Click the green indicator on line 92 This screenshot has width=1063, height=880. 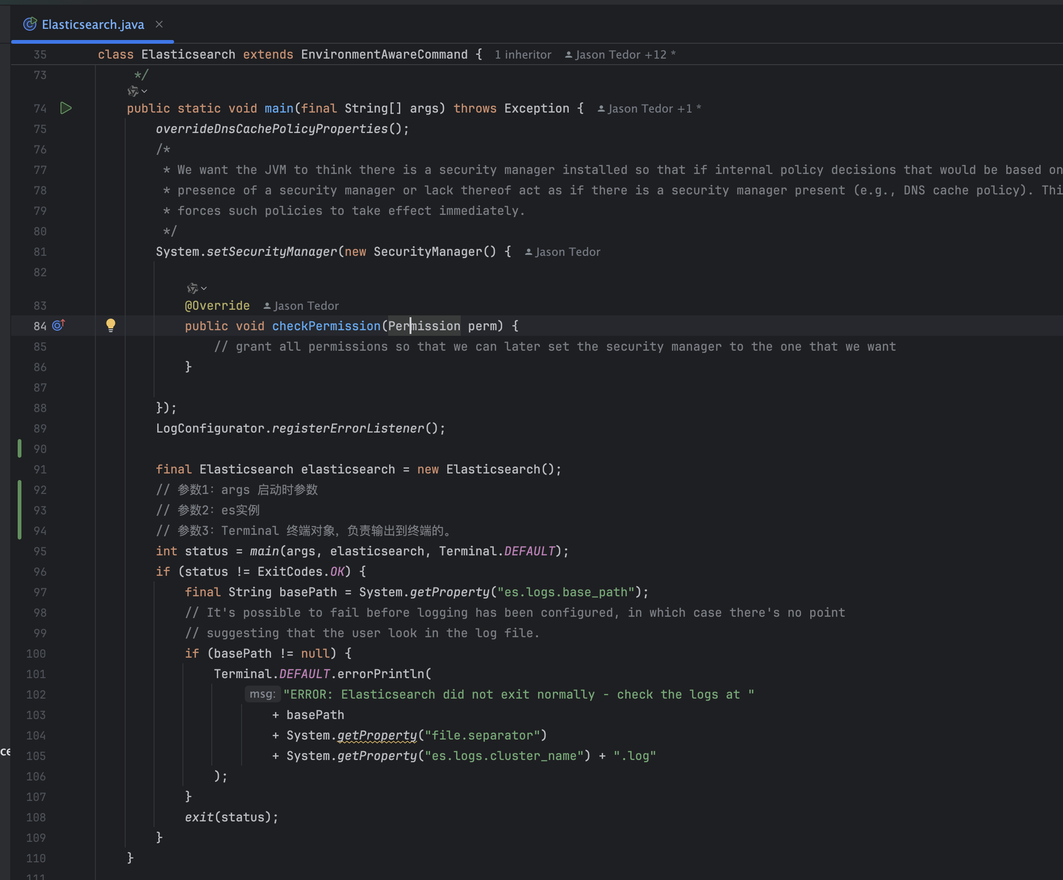tap(20, 489)
